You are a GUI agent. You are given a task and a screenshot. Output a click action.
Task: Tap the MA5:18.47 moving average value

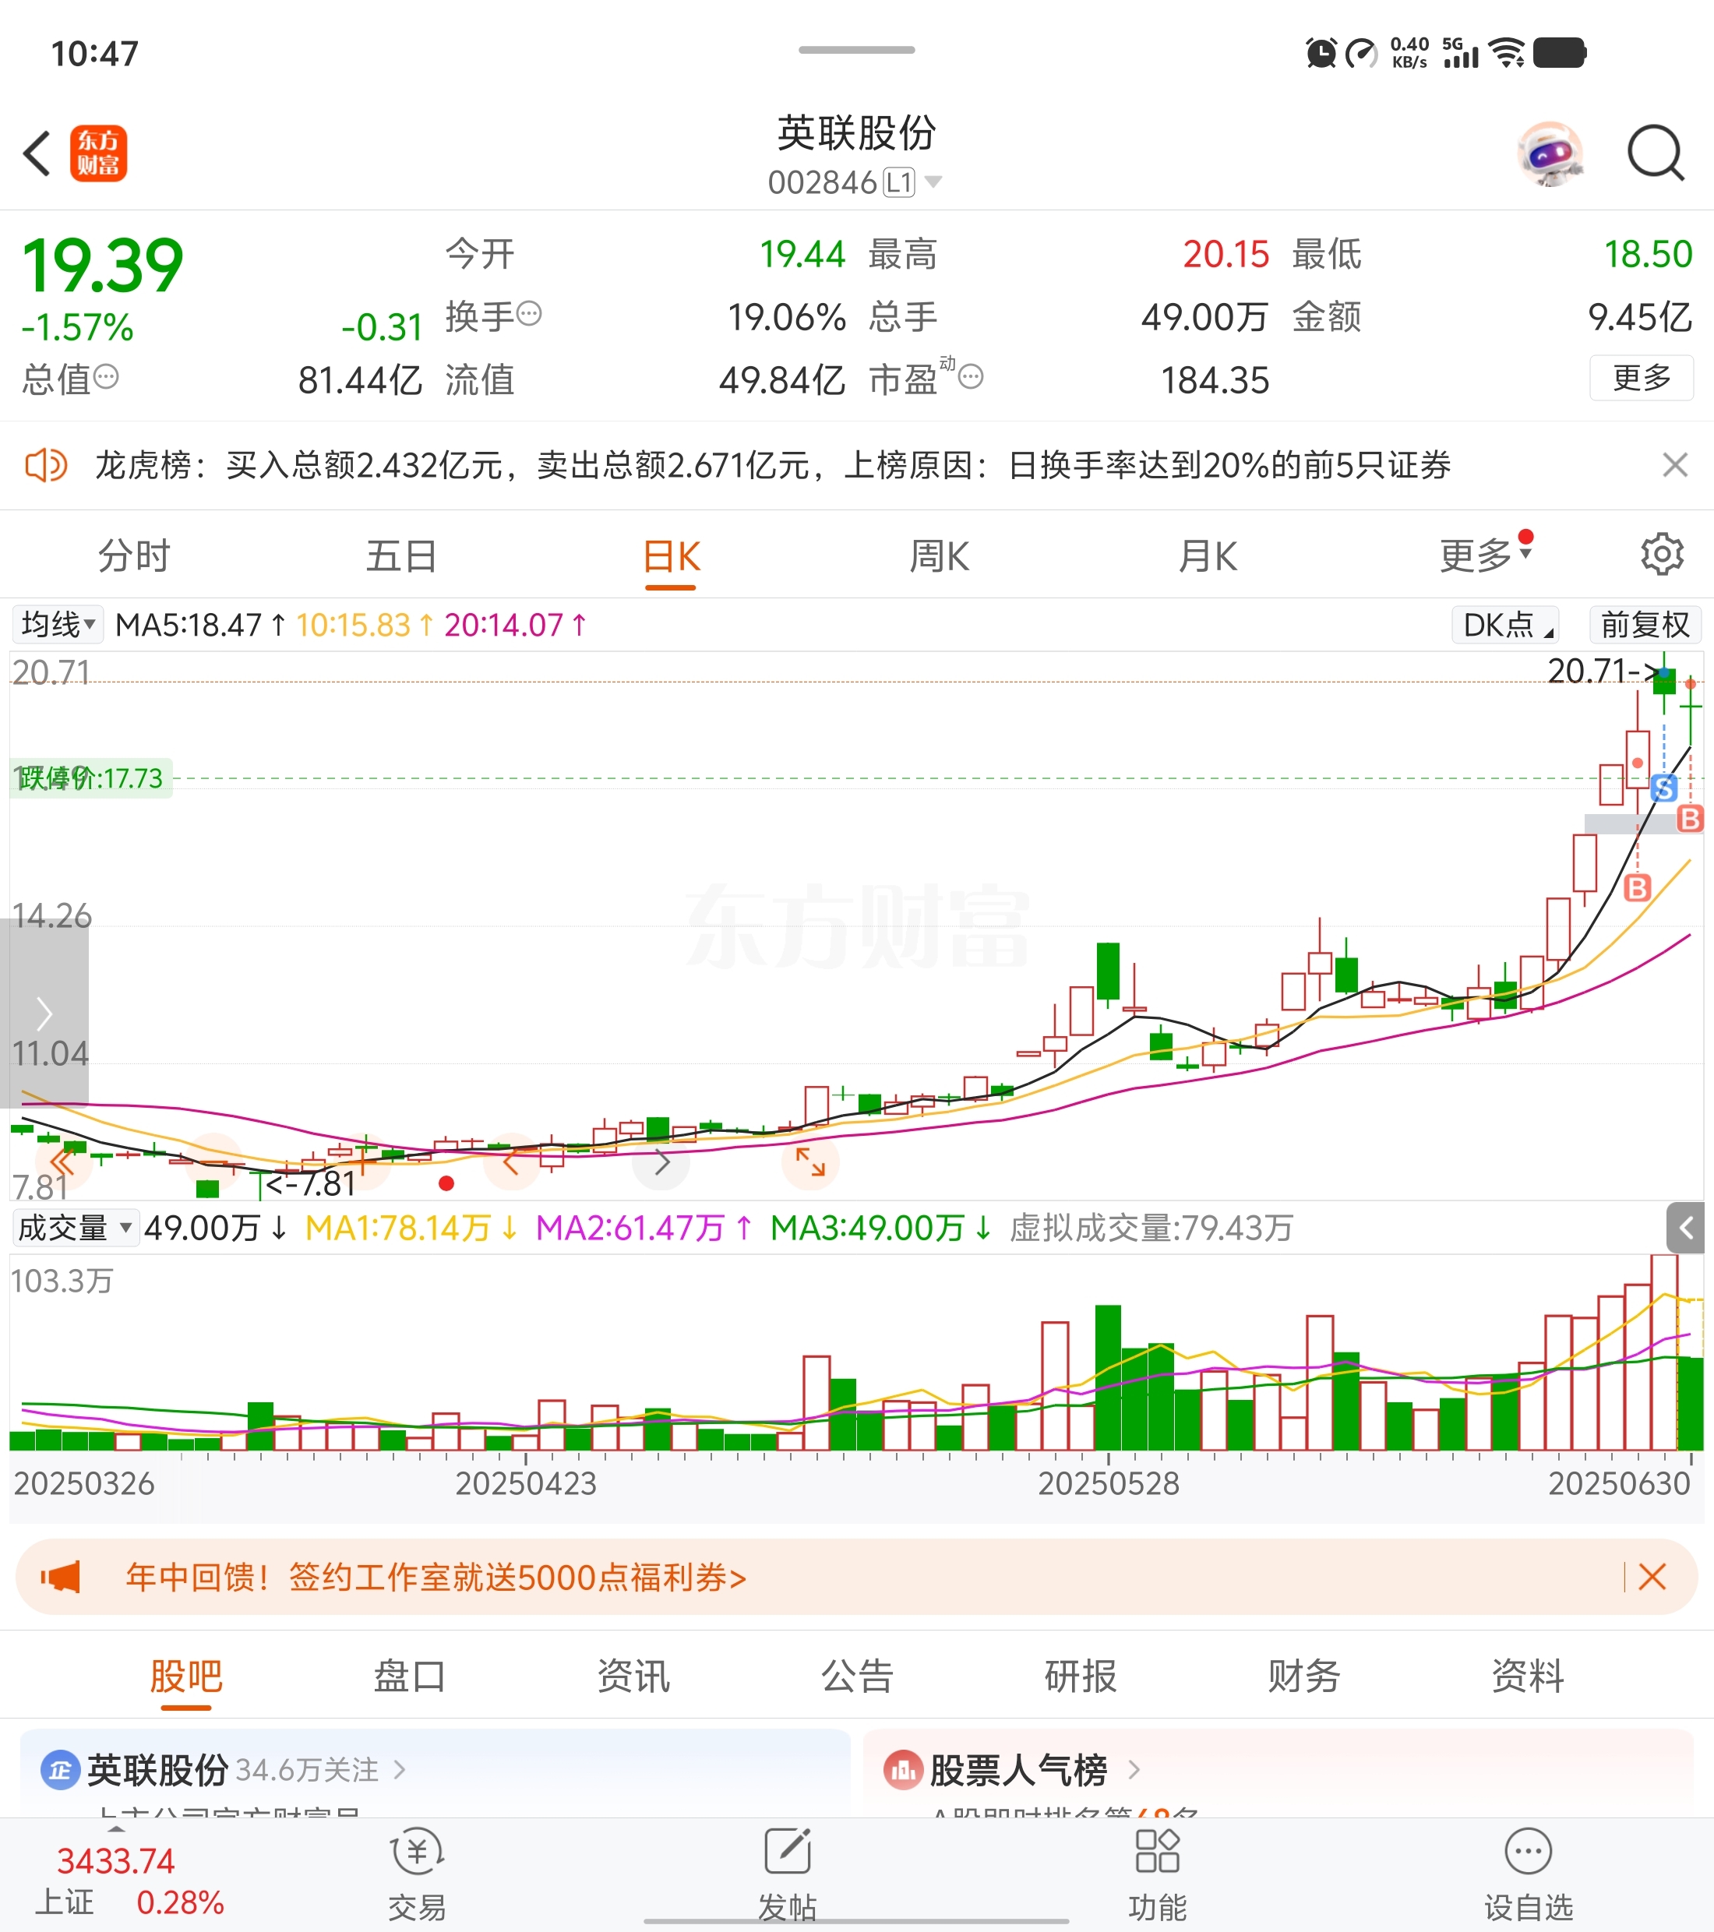pos(200,625)
